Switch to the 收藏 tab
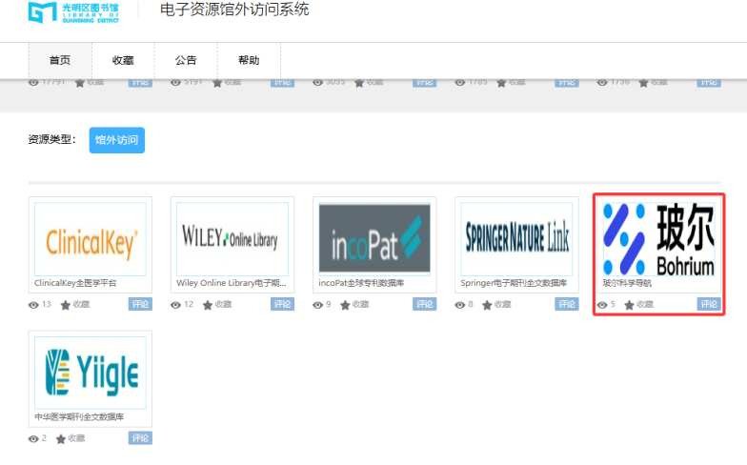The width and height of the screenshot is (747, 465). point(123,61)
